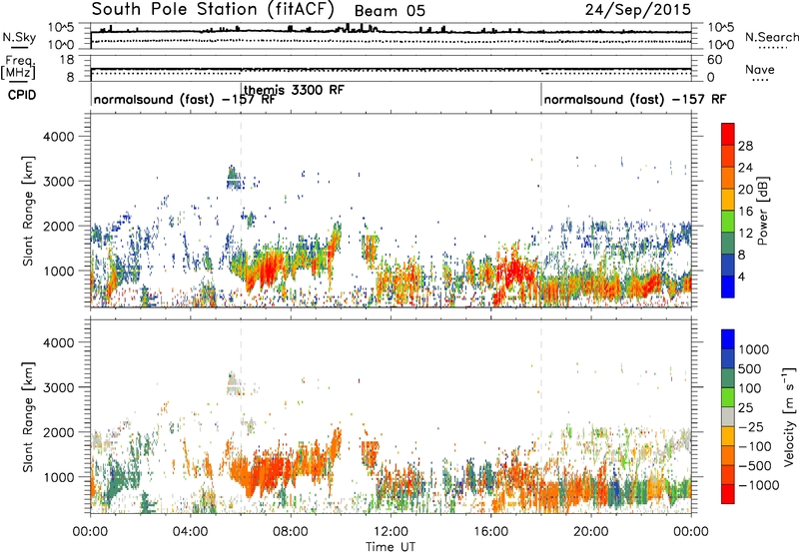Click the 'Time UT' axis title
The image size is (799, 553).
pos(391,547)
